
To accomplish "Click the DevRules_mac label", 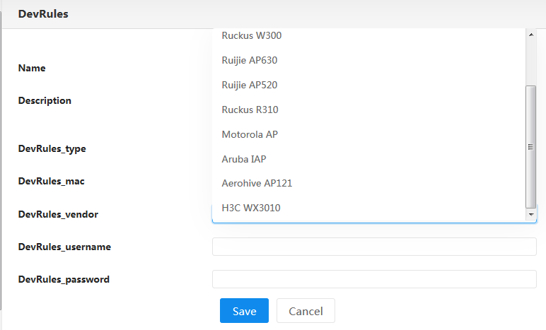I will 51,182.
